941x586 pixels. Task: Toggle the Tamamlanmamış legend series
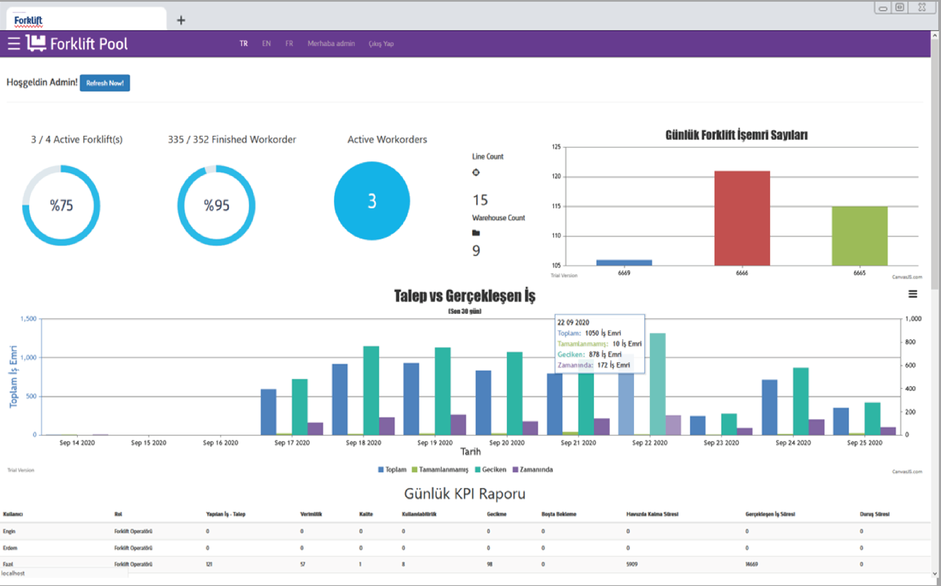click(x=440, y=470)
